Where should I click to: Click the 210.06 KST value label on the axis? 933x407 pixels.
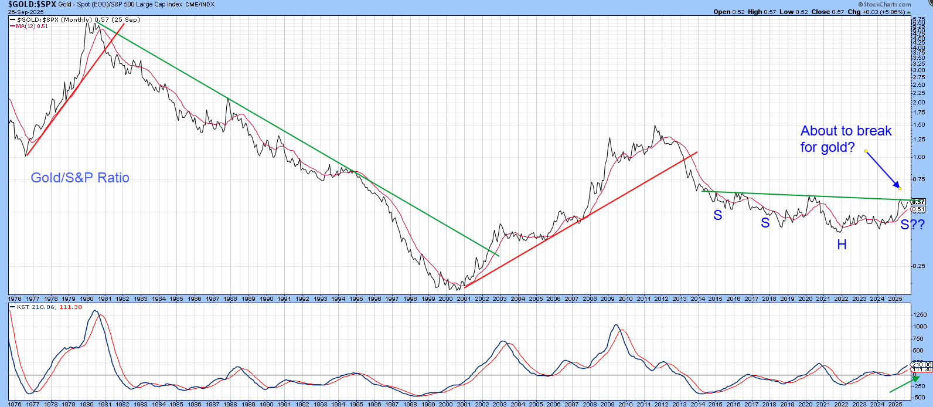pos(921,364)
